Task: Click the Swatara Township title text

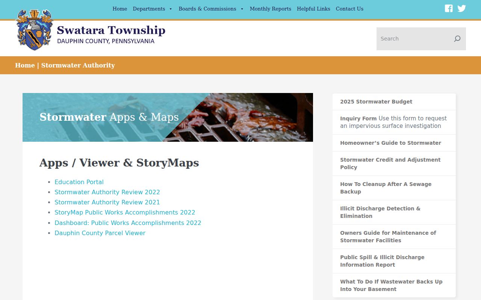Action: (x=111, y=30)
